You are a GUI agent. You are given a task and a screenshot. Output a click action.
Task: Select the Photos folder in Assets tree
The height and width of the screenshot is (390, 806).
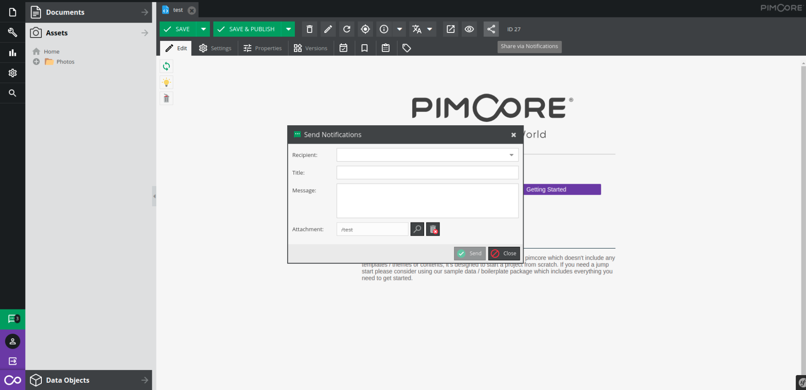pyautogui.click(x=65, y=62)
